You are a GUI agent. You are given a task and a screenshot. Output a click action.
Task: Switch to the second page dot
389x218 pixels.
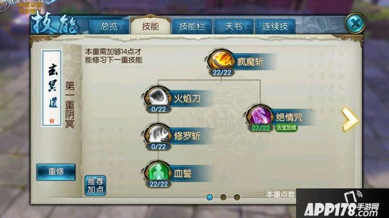pos(223,197)
